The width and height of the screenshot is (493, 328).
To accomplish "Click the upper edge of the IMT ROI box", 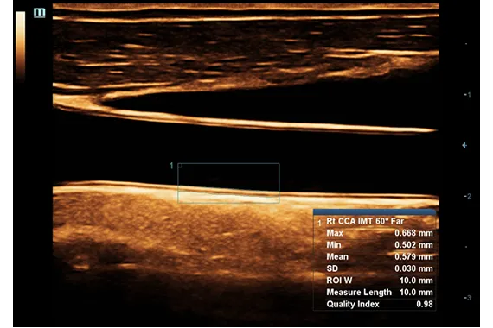I will point(228,163).
